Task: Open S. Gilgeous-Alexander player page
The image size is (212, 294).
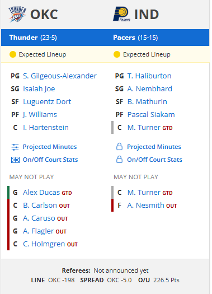Action: [60, 76]
